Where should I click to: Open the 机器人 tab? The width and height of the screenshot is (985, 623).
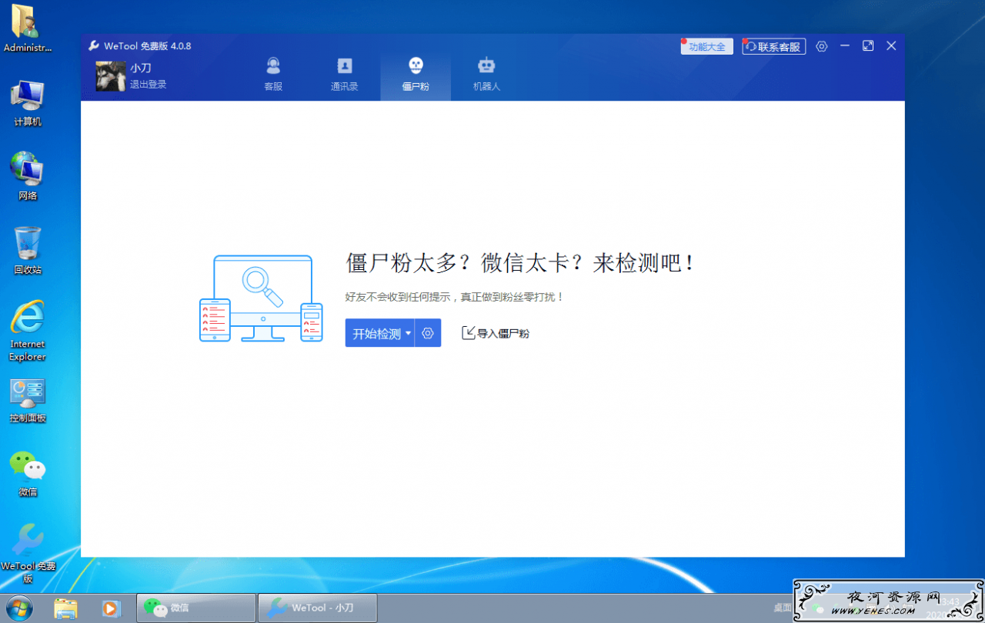(486, 75)
